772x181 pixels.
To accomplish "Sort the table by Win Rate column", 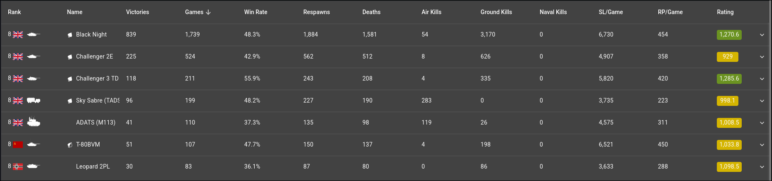I will [x=256, y=12].
